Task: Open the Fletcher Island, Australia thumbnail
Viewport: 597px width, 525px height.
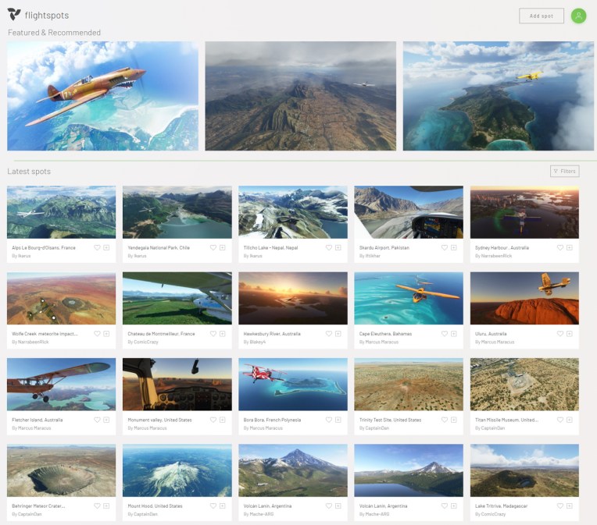Action: tap(61, 384)
